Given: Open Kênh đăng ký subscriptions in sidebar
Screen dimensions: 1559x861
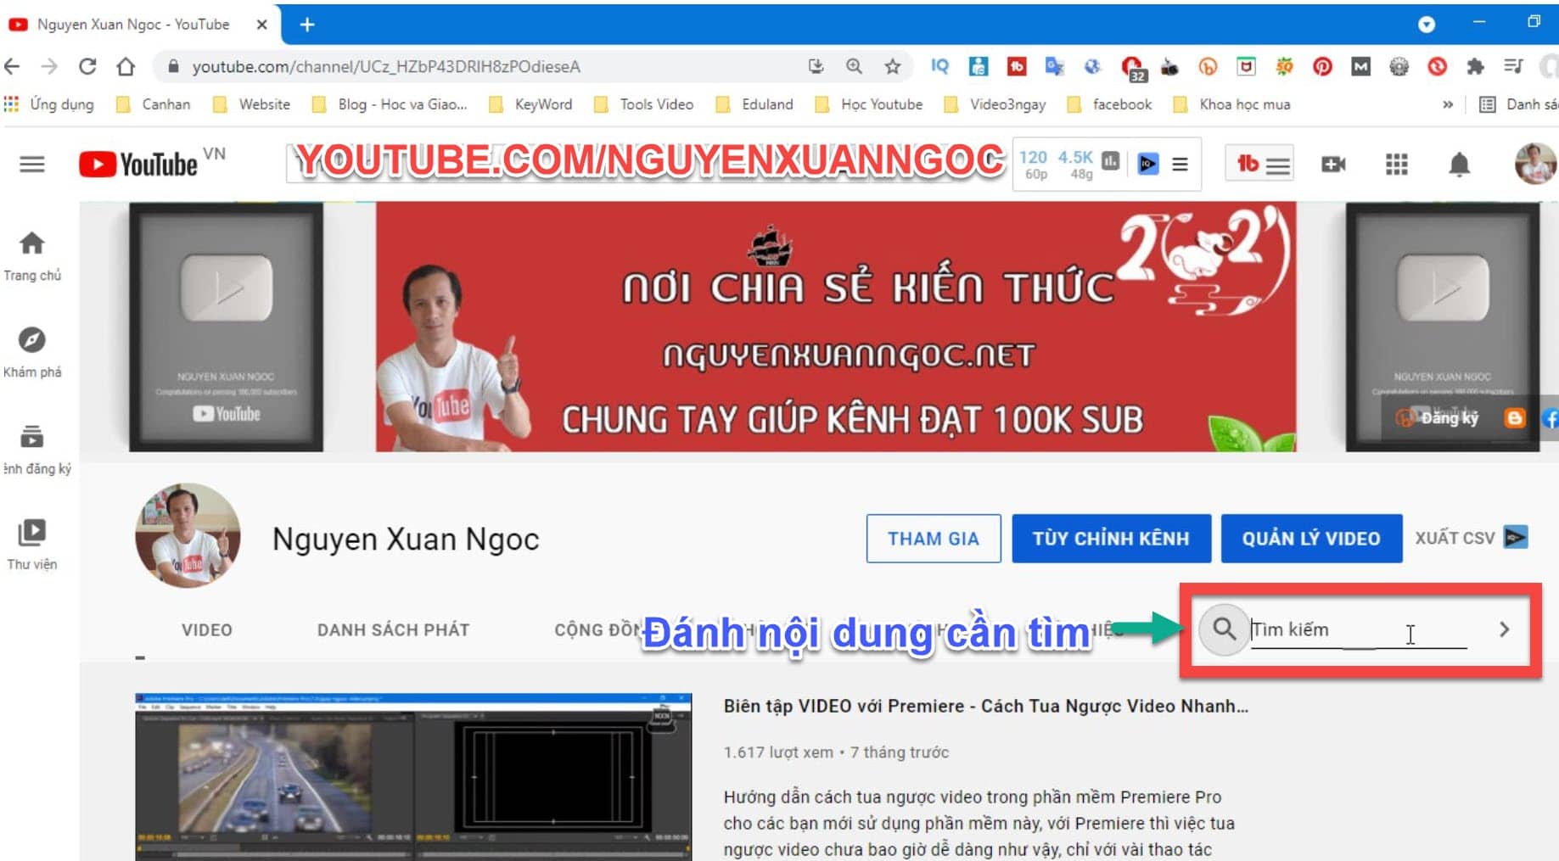Looking at the screenshot, I should (x=36, y=450).
